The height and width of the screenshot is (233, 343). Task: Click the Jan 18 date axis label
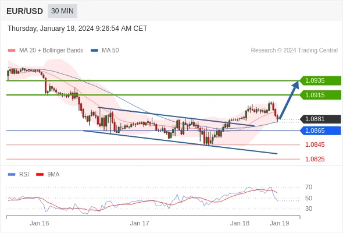pos(240,223)
